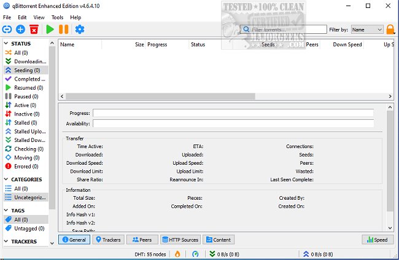Select the Completed status filter
Viewport: 399px width, 260px height.
click(x=26, y=79)
